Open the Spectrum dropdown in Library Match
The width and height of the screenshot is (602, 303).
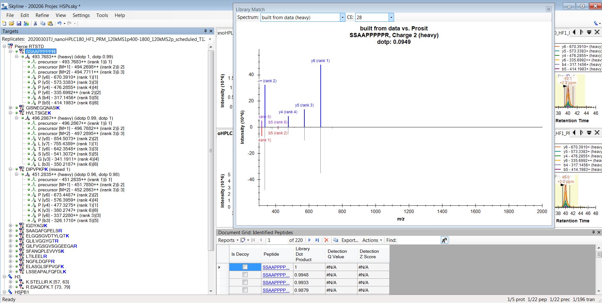coord(342,17)
